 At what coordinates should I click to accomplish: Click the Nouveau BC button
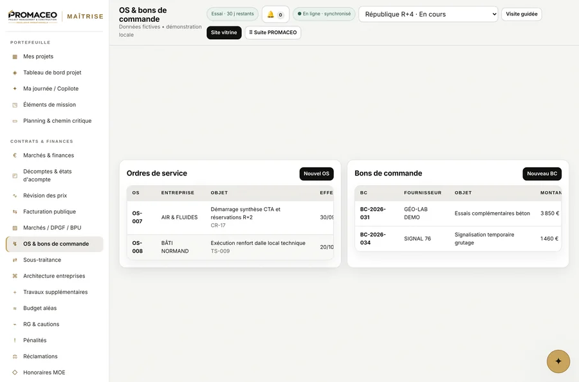click(542, 174)
